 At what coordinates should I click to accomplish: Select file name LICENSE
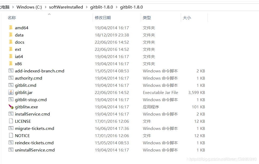[23, 121]
